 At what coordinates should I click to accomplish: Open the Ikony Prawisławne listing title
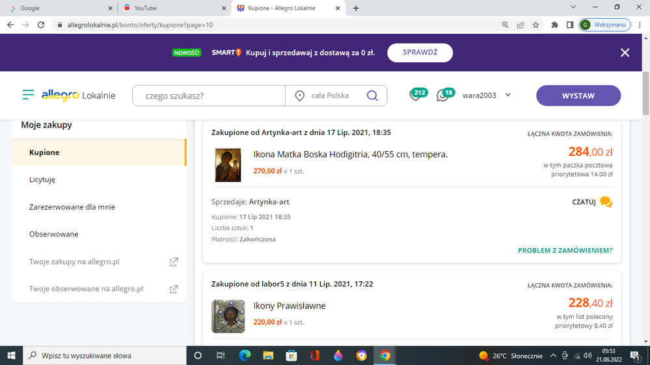(290, 306)
